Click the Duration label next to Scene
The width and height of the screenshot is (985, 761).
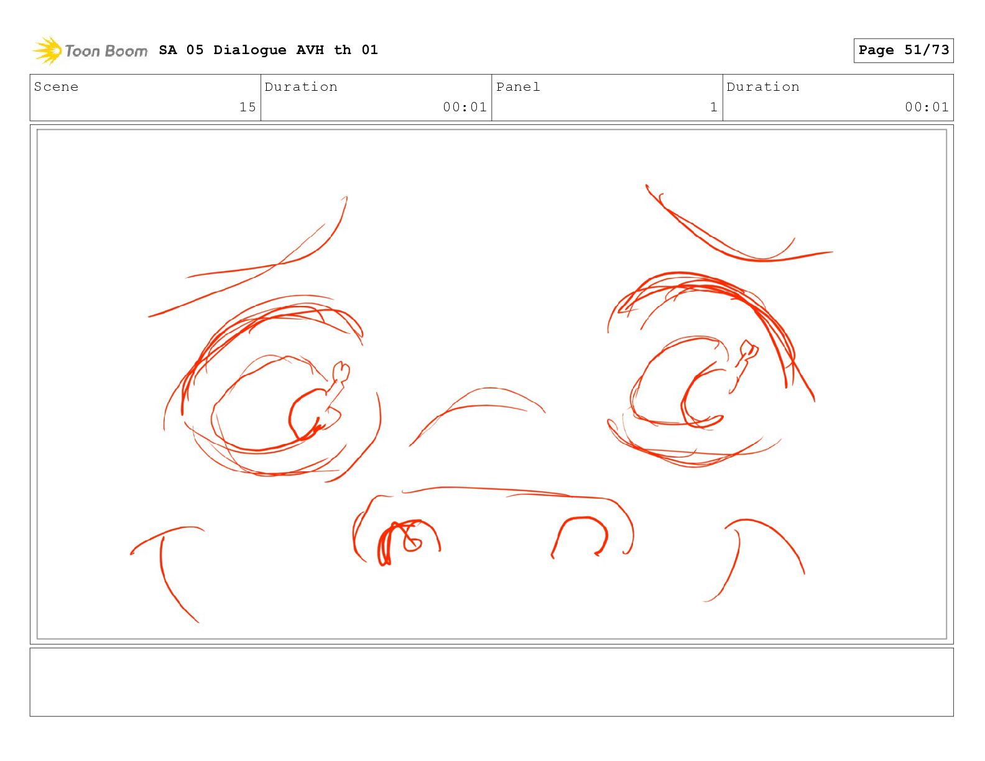(301, 87)
